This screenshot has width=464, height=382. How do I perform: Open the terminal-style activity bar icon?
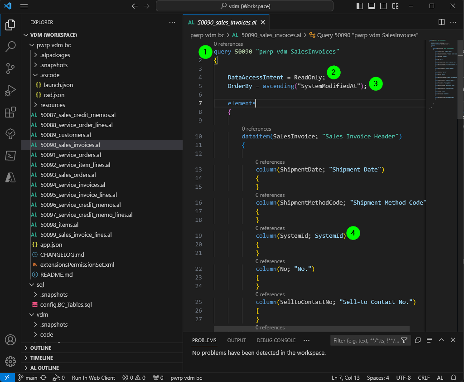(x=10, y=156)
